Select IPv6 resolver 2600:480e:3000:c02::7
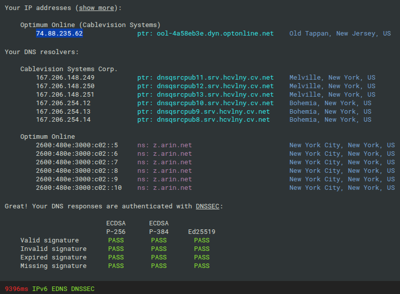This screenshot has width=400, height=294. 77,162
